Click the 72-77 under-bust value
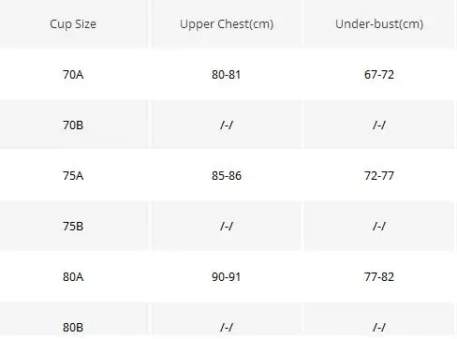This screenshot has width=457, height=339. point(379,176)
